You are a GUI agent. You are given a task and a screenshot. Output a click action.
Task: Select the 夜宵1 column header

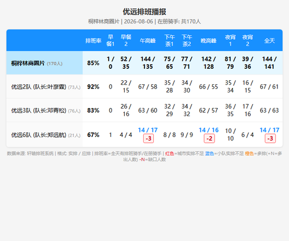pos(230,40)
